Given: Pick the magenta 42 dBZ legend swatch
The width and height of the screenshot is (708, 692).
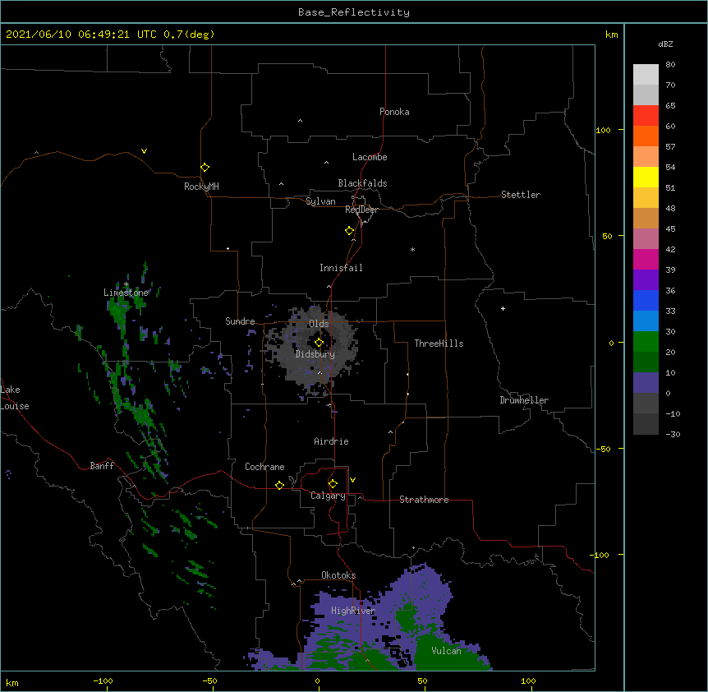Looking at the screenshot, I should click(646, 259).
